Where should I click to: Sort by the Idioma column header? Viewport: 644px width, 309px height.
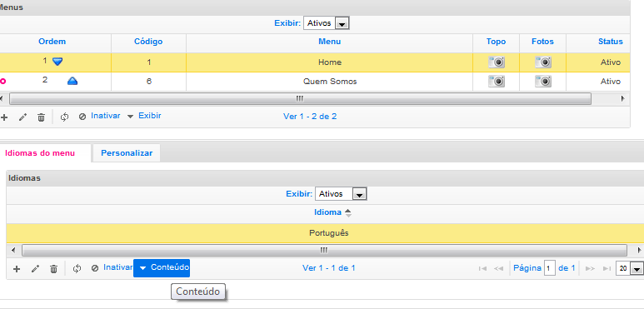[x=327, y=212]
